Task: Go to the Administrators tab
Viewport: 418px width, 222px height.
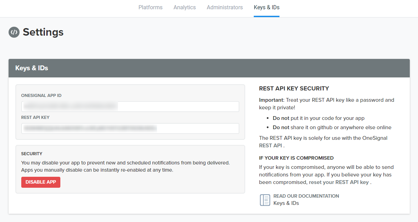Action: tap(225, 7)
